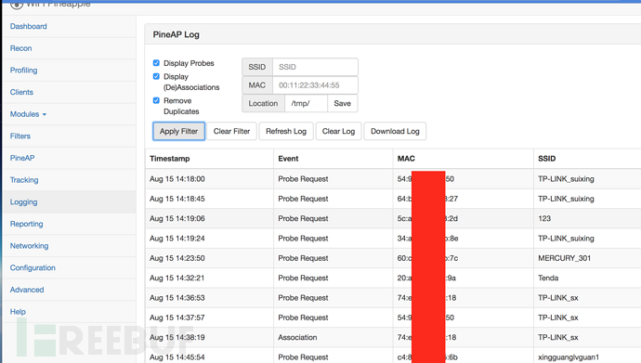Screen dimensions: 641x363
Task: Open the Advanced page
Action: pyautogui.click(x=27, y=290)
